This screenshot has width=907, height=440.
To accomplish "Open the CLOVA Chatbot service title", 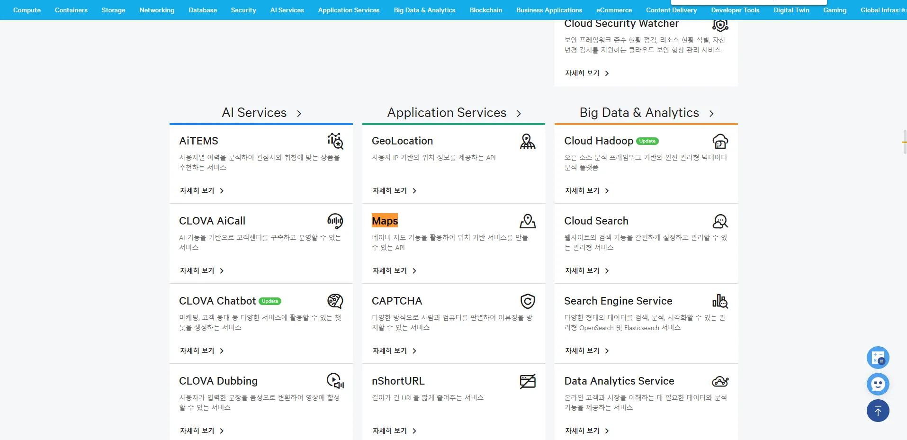I will [217, 301].
